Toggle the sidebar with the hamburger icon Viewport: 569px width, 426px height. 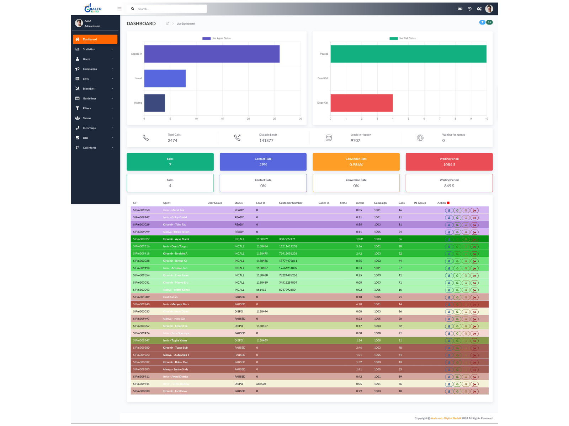tap(119, 9)
